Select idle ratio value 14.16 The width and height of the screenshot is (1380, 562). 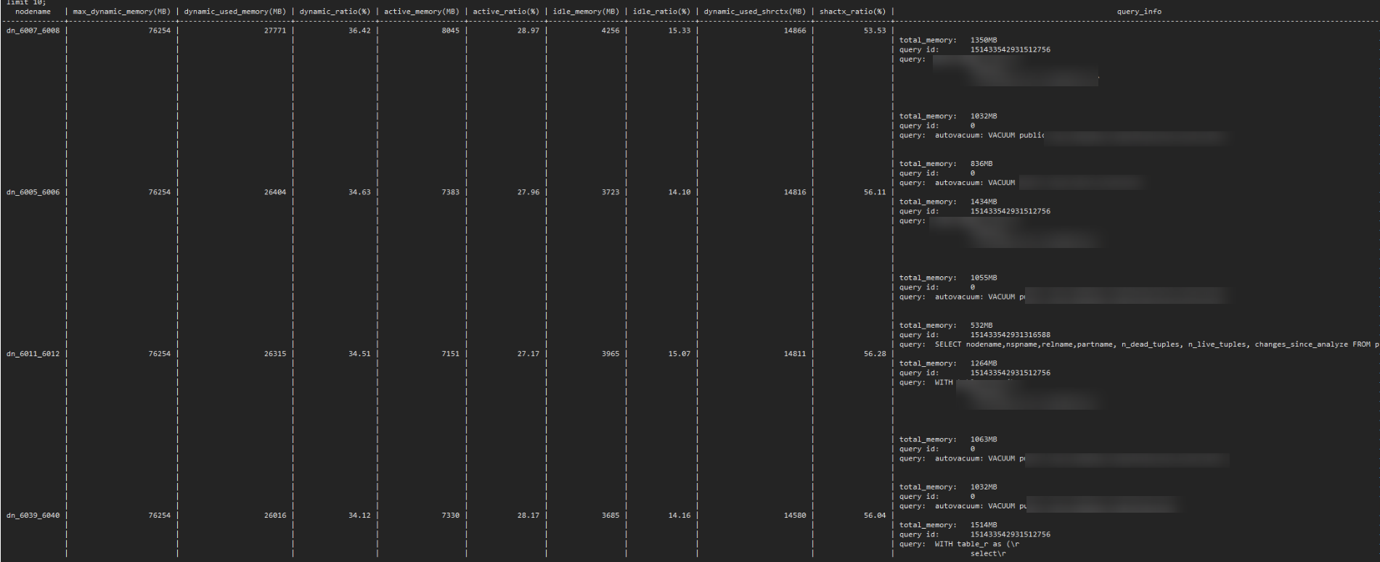coord(679,516)
